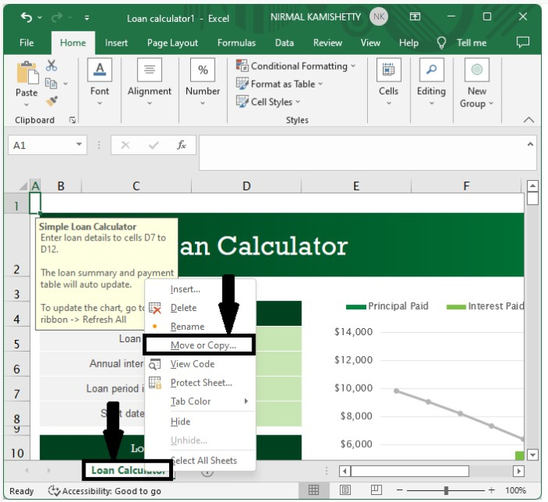
Task: Switch to Page Layout view
Action: click(x=346, y=490)
